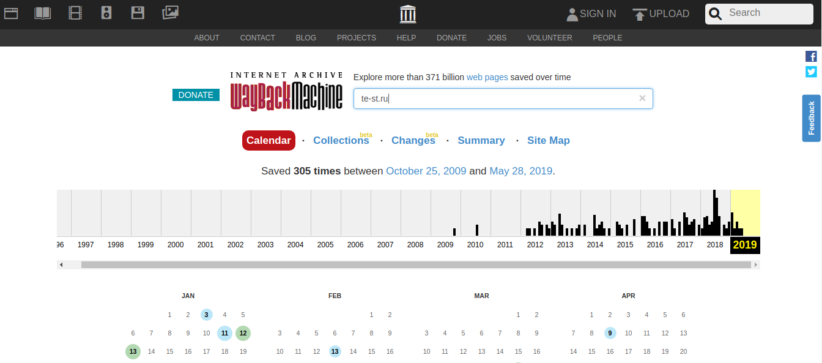This screenshot has width=822, height=363.
Task: Open the Summary tab
Action: pos(481,141)
